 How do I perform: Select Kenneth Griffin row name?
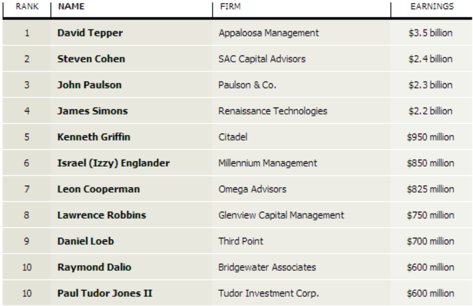point(94,137)
